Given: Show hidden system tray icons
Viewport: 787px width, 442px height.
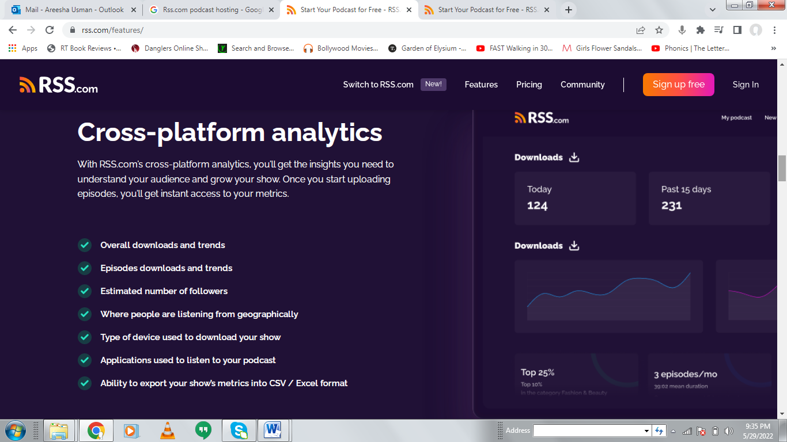Looking at the screenshot, I should tap(674, 431).
